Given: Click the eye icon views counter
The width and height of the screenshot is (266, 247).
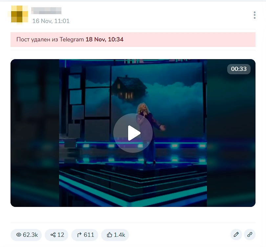Looking at the screenshot, I should [x=19, y=235].
